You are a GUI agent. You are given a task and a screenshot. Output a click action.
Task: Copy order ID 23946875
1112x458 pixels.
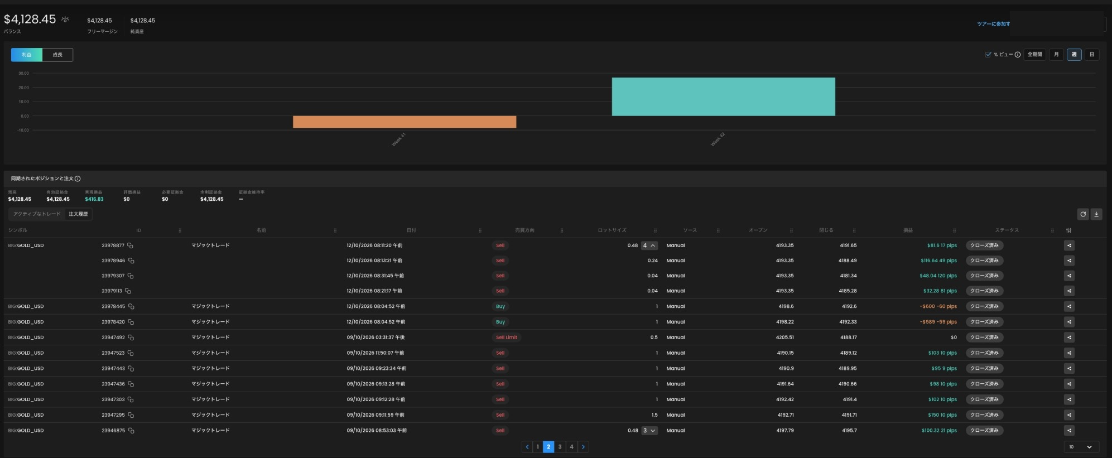click(x=131, y=431)
